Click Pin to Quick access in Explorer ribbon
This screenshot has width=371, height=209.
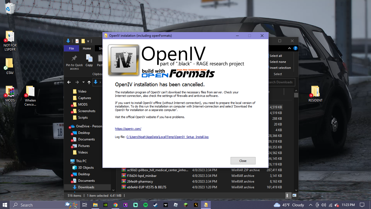click(x=74, y=63)
